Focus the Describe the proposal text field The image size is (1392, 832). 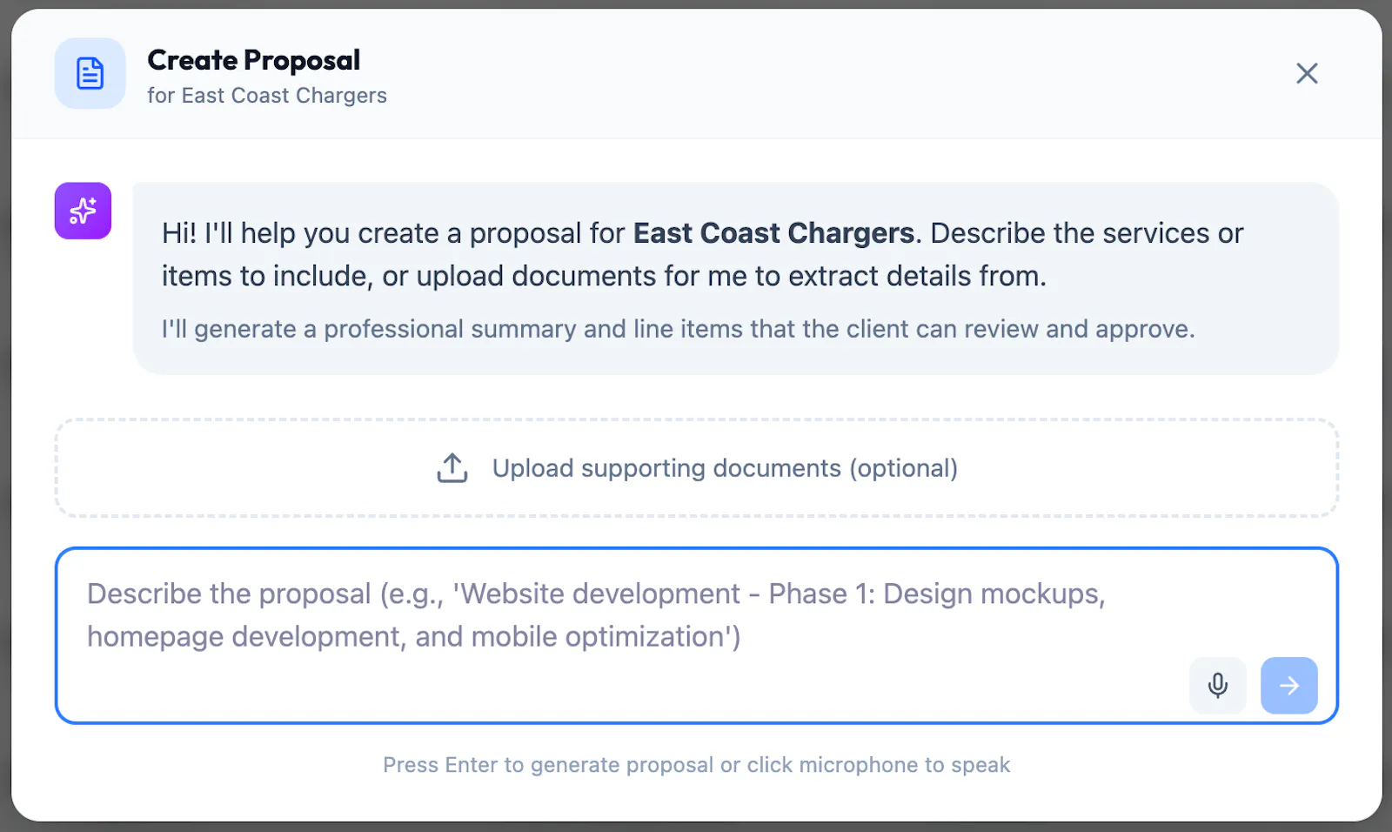[x=696, y=635]
